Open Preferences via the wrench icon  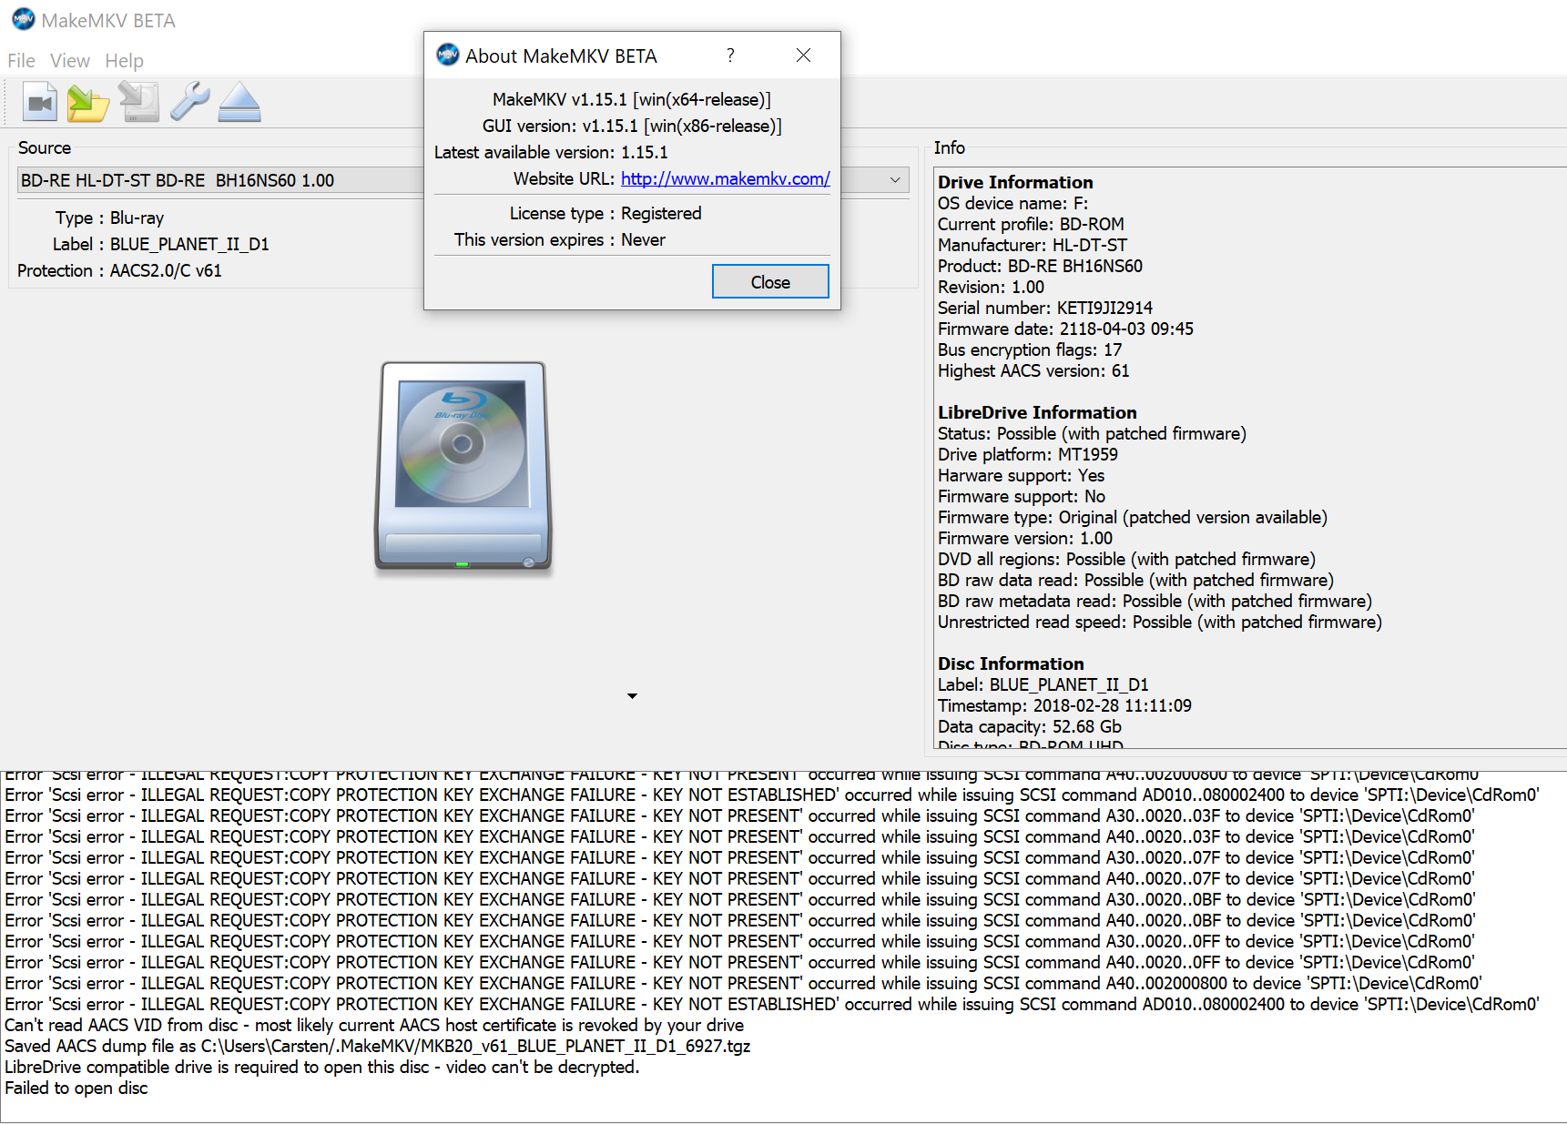pos(189,102)
